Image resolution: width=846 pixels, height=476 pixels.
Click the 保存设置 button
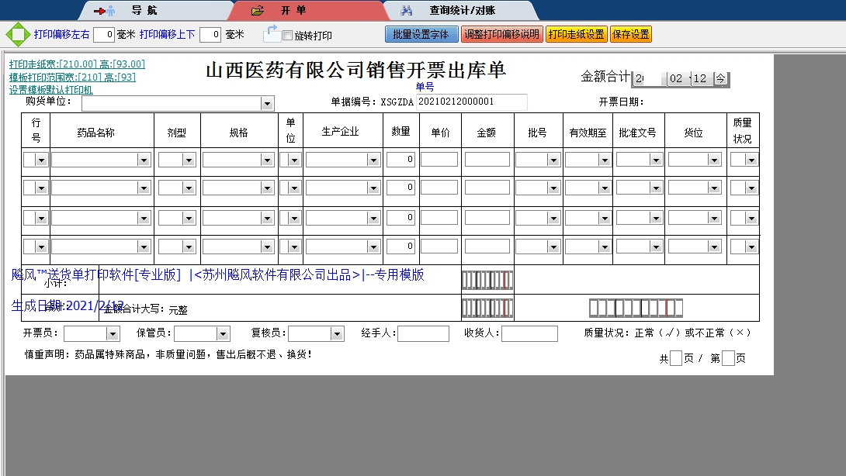point(631,34)
